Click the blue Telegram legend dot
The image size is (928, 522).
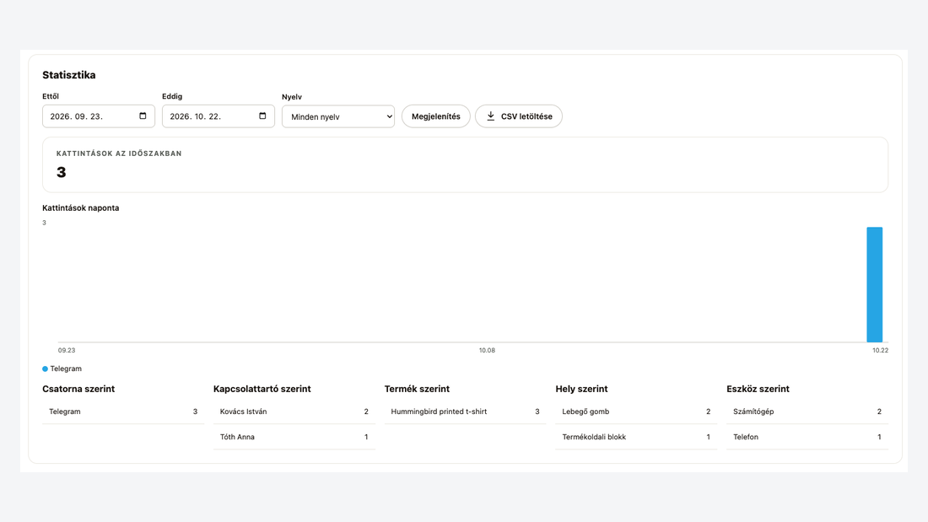tap(45, 369)
